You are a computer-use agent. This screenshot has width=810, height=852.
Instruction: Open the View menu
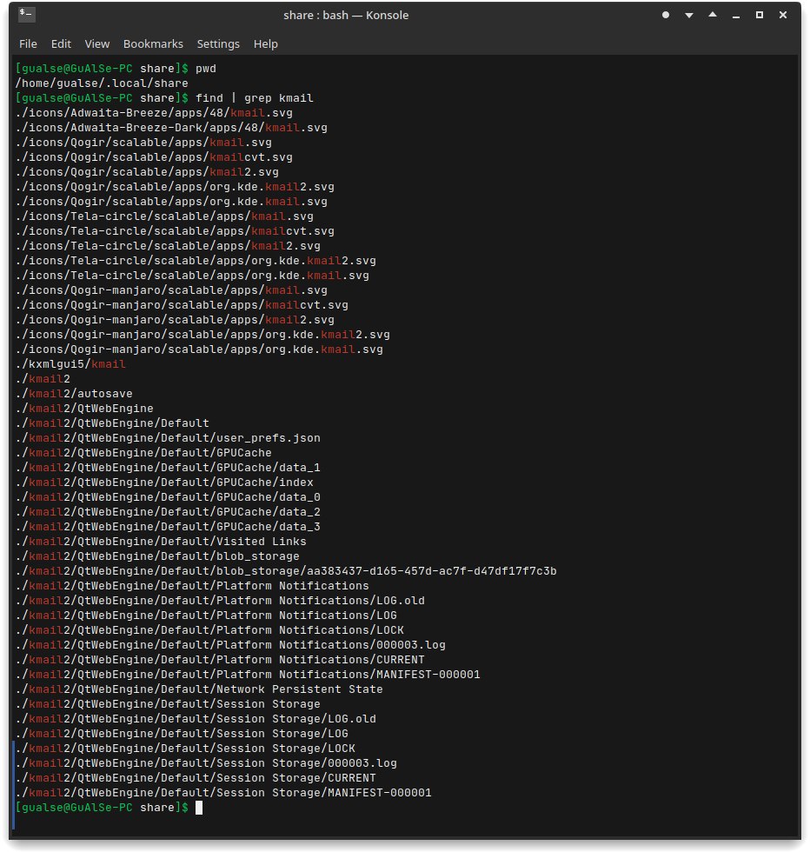97,44
